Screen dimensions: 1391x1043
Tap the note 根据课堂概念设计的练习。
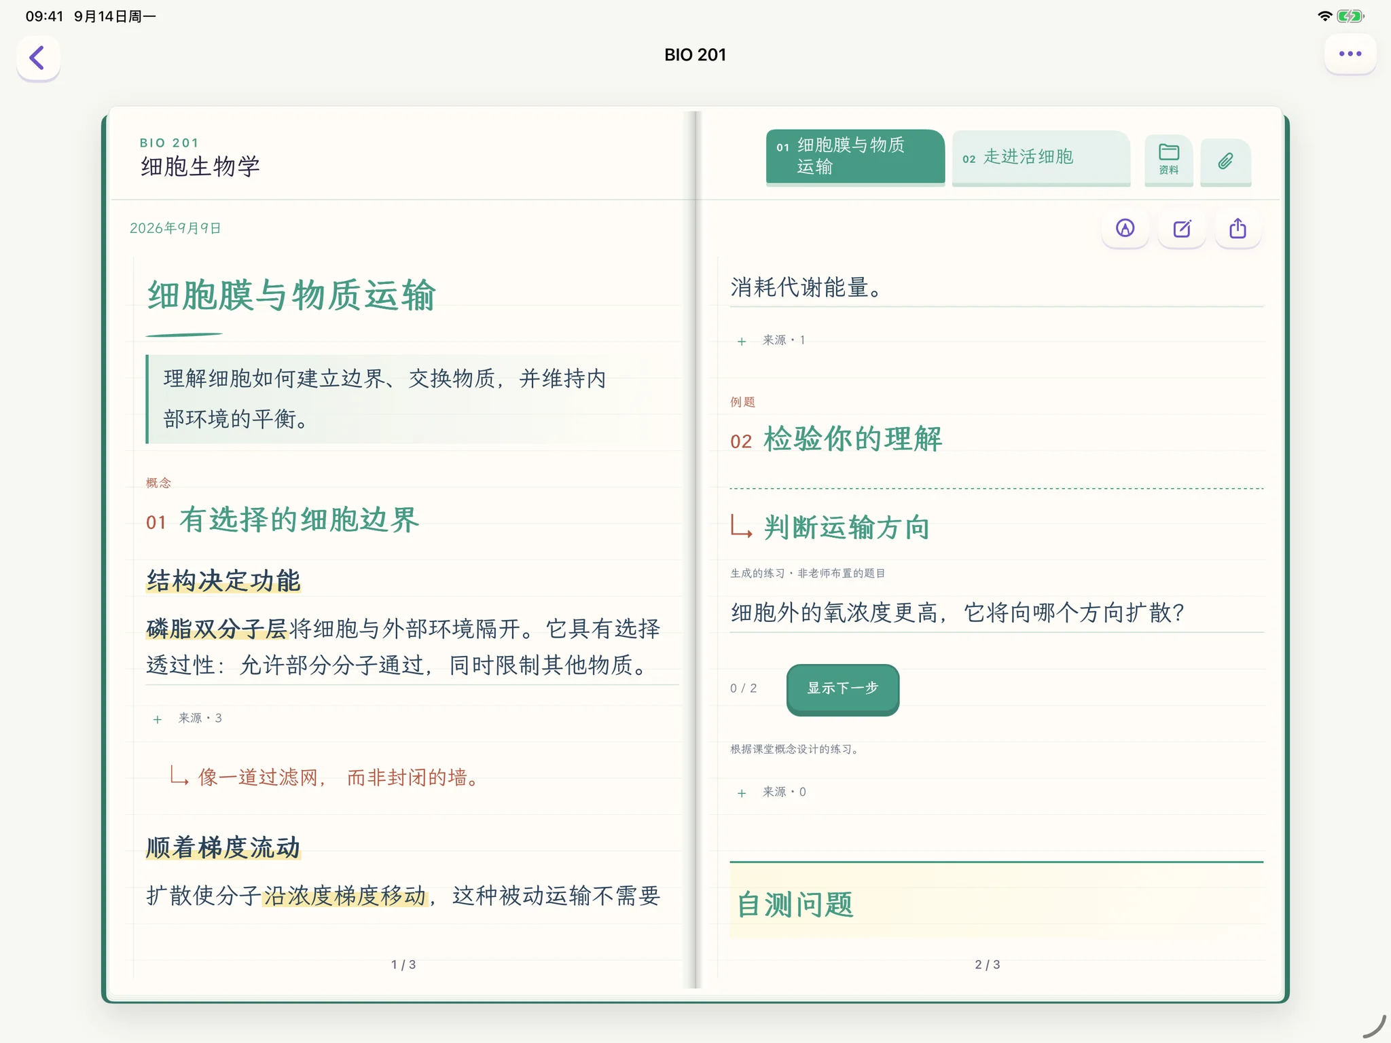tap(796, 749)
